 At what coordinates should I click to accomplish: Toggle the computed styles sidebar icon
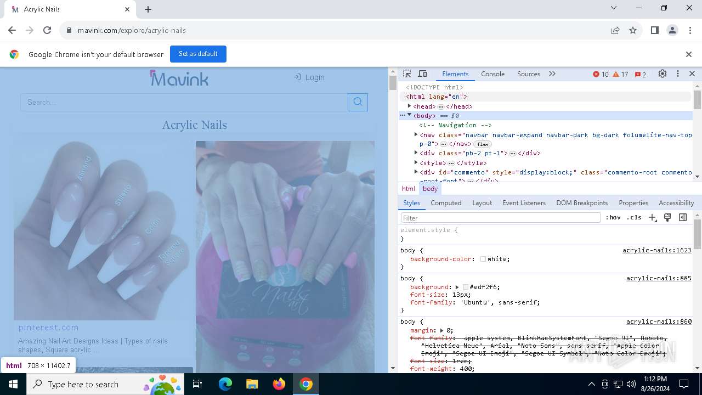pos(683,218)
